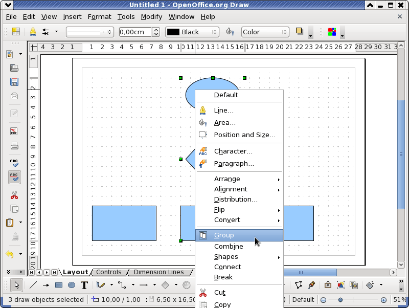Open the New document icon

(10, 54)
